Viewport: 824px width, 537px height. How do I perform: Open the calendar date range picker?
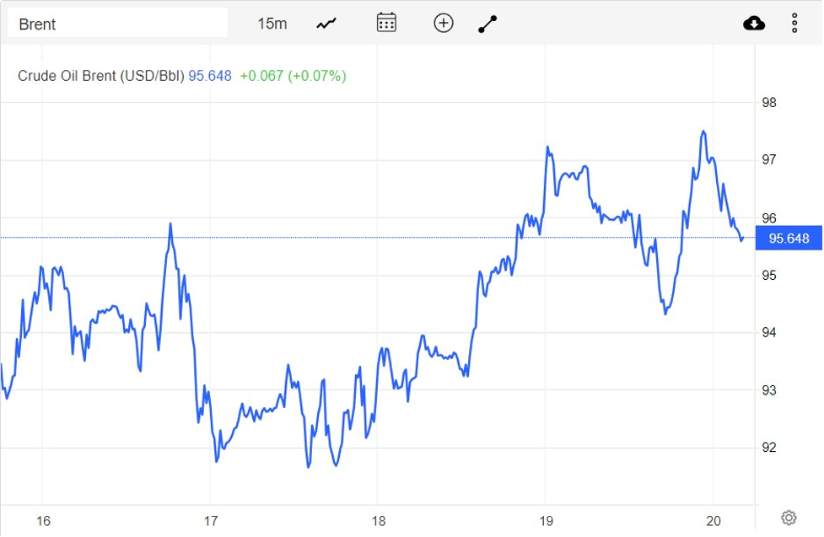point(385,22)
